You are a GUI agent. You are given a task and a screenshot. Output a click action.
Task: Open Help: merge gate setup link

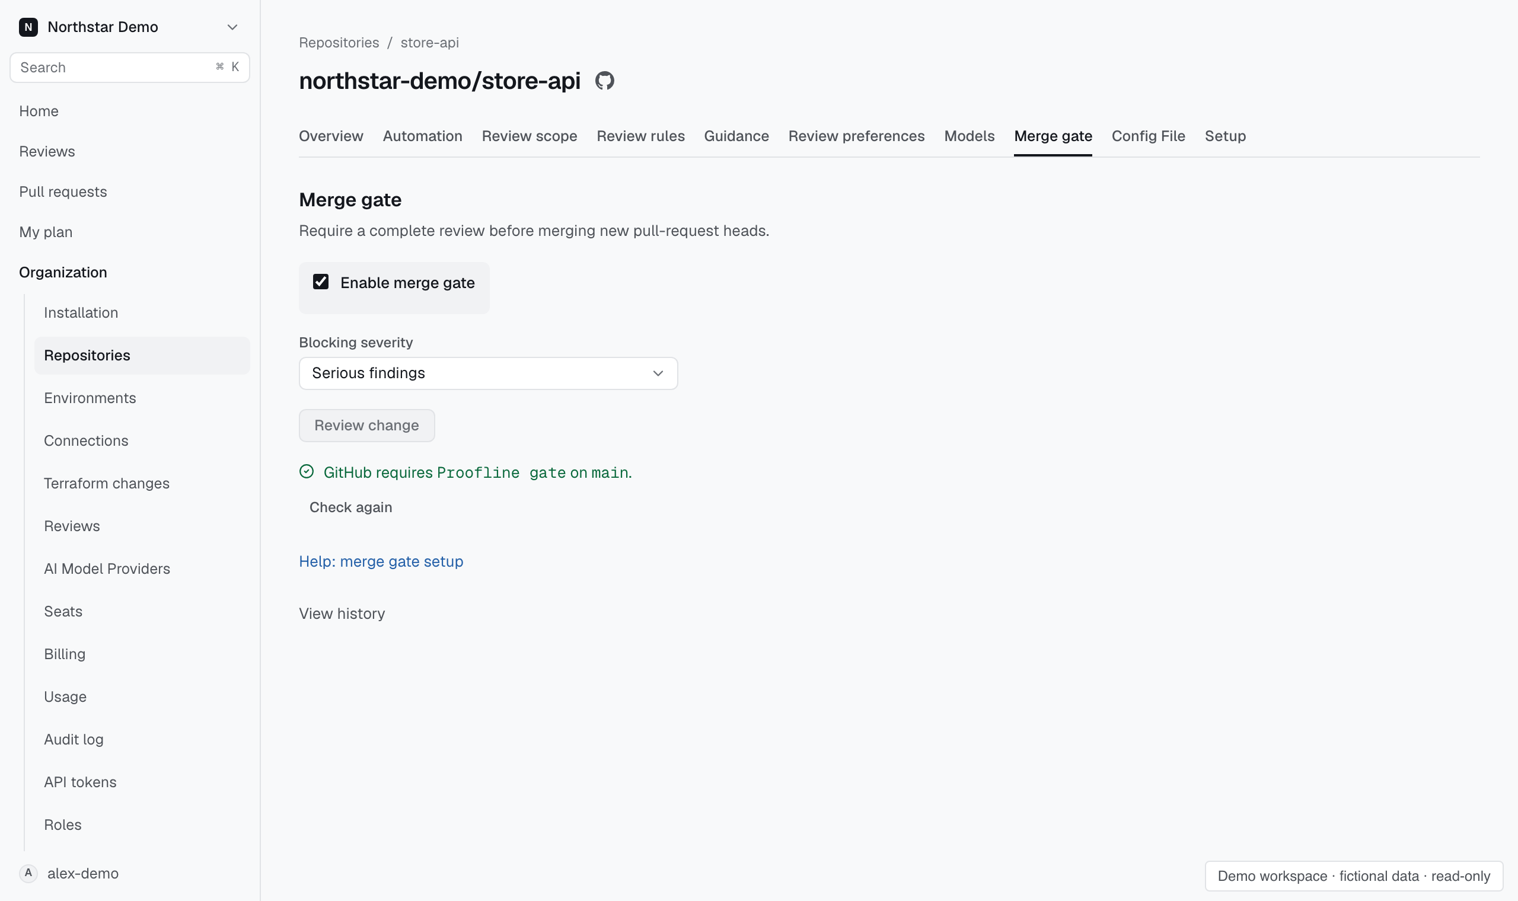[381, 561]
